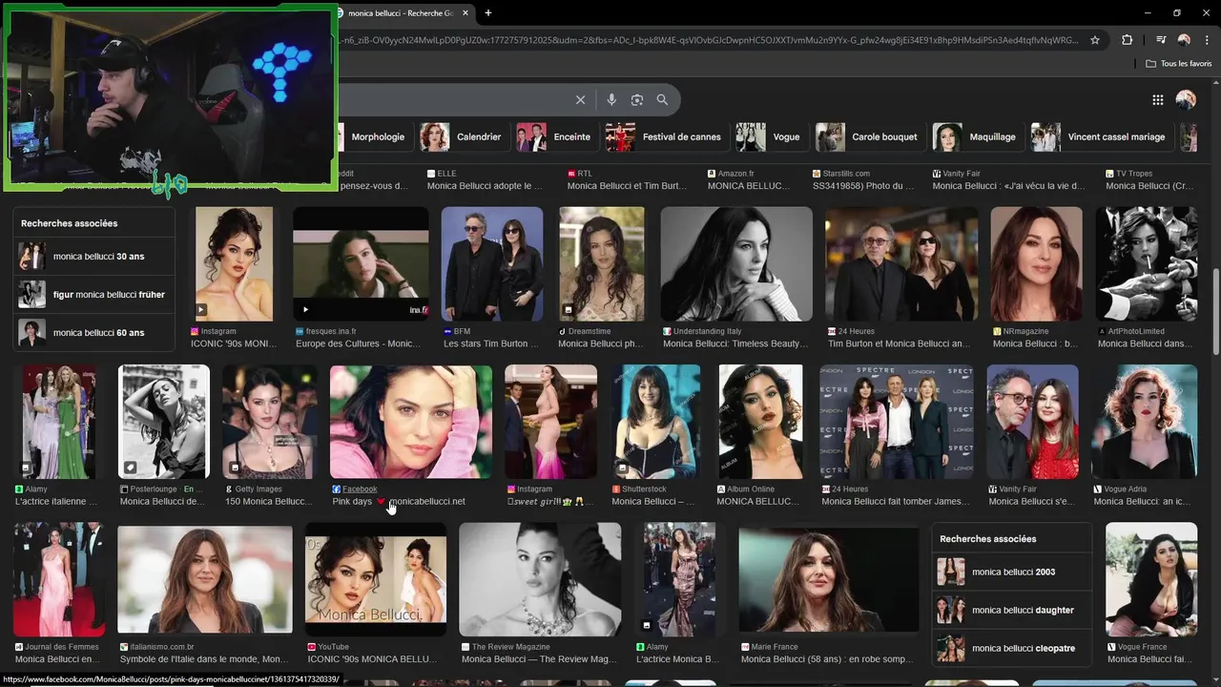The height and width of the screenshot is (687, 1221).
Task: Filter by the Maquillage chip
Action: tap(977, 136)
